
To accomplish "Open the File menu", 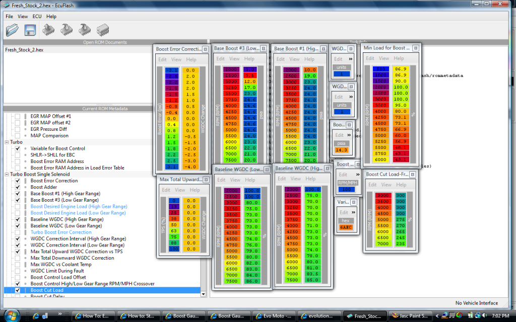I will pos(9,17).
